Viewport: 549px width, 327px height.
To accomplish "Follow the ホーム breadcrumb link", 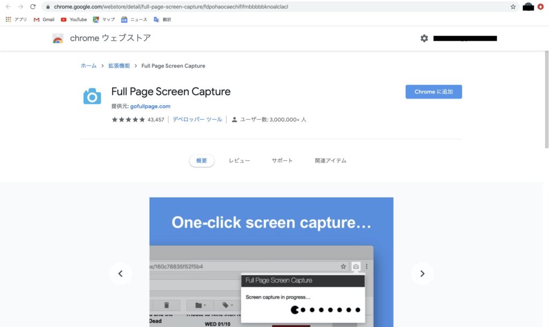I will [x=88, y=66].
